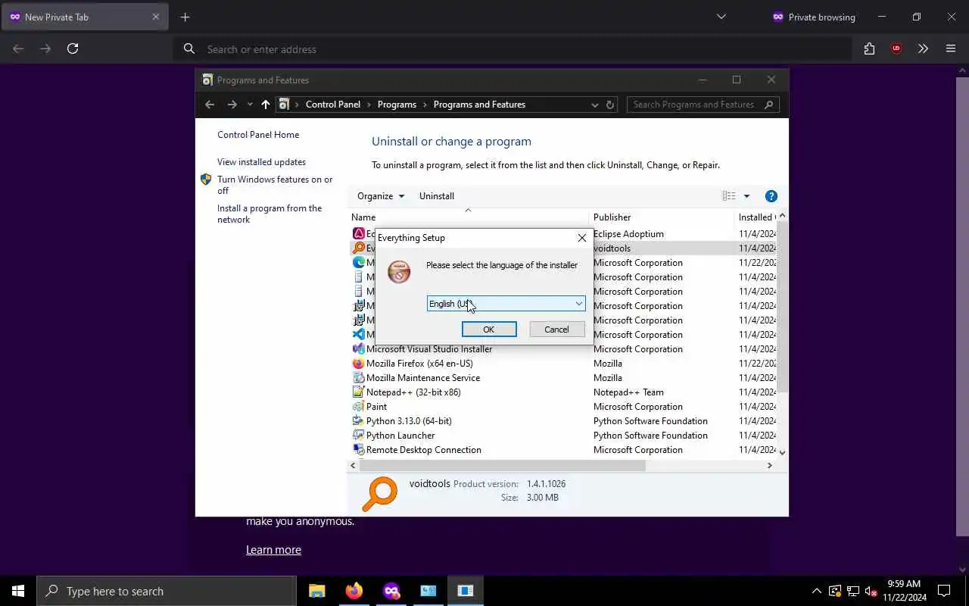969x606 pixels.
Task: Click the Paint icon in program list
Action: tap(359, 407)
